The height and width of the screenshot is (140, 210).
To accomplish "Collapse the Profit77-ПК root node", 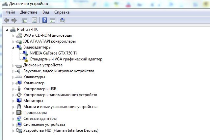I will point(8,29).
